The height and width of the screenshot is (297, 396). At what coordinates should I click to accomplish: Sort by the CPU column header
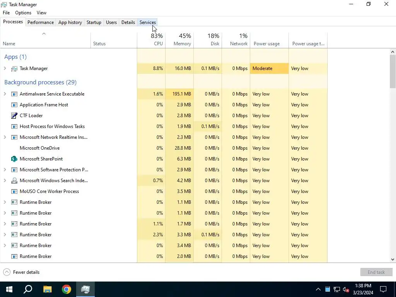tap(151, 40)
